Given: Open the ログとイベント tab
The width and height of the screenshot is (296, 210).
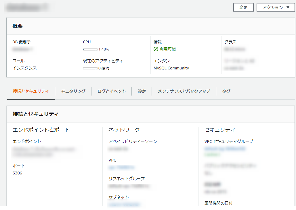Looking at the screenshot, I should [x=111, y=91].
